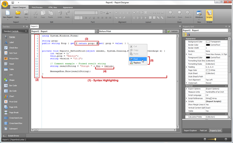The width and height of the screenshot is (233, 143).
Task: Switch to the HTML View ribbon tab
Action: pyautogui.click(x=53, y=7)
